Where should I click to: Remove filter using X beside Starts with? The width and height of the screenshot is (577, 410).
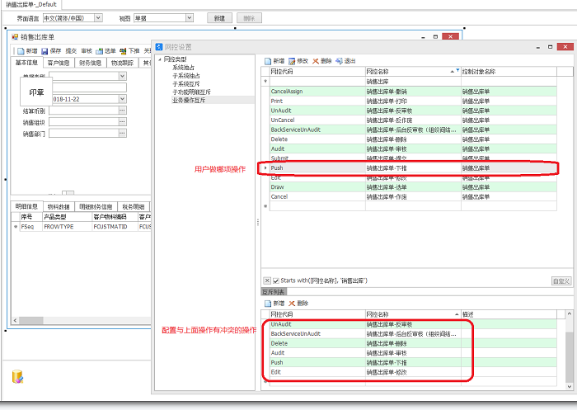[x=266, y=280]
